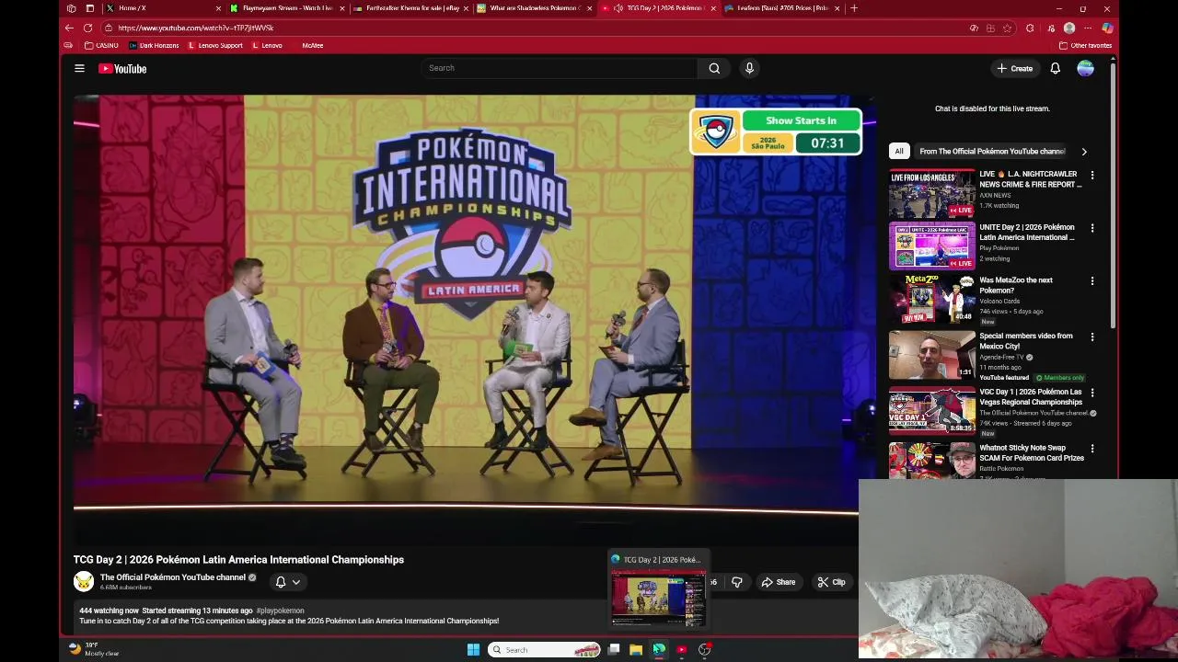This screenshot has height=662, width=1178.
Task: Create a Clip of the stream
Action: tap(832, 582)
